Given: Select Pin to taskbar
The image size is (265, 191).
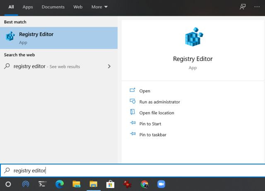Looking at the screenshot, I should tap(153, 135).
